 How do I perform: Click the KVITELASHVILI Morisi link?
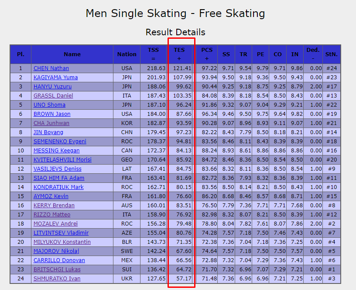tap(62, 160)
